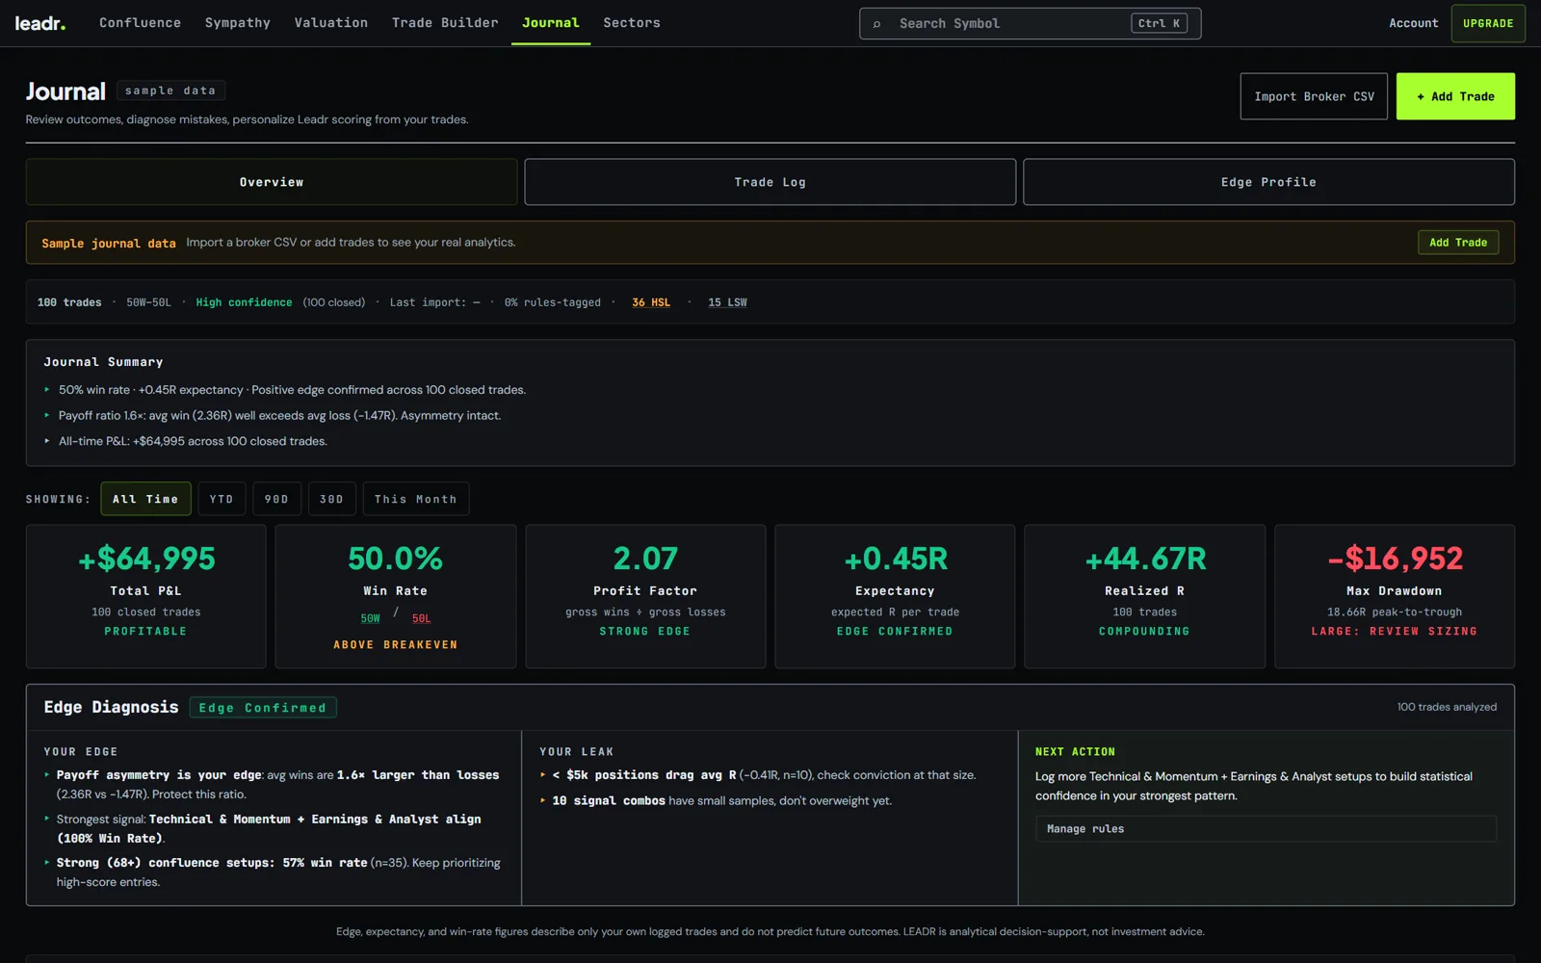Focus the Search Symbol field
1541x963 pixels.
[x=1030, y=23]
